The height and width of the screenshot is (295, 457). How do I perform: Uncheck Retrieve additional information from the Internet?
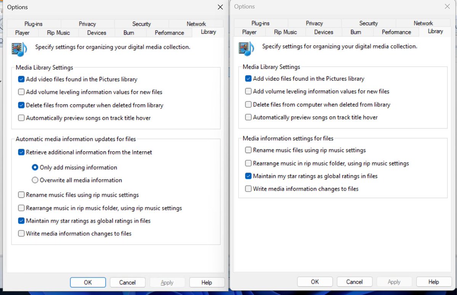point(21,152)
